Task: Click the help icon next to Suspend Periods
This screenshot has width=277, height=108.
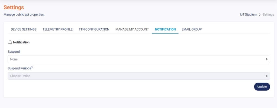Action: click(32, 67)
